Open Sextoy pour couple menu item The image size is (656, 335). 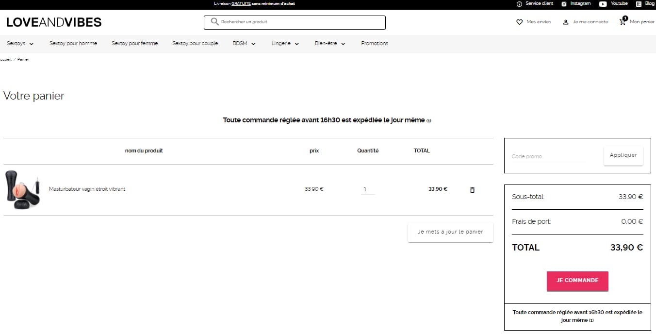(x=195, y=44)
